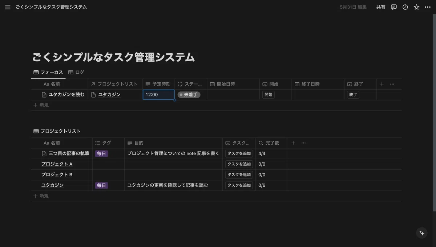Open project list column options ellipsis
Viewport: 436px width, 247px height.
point(303,143)
